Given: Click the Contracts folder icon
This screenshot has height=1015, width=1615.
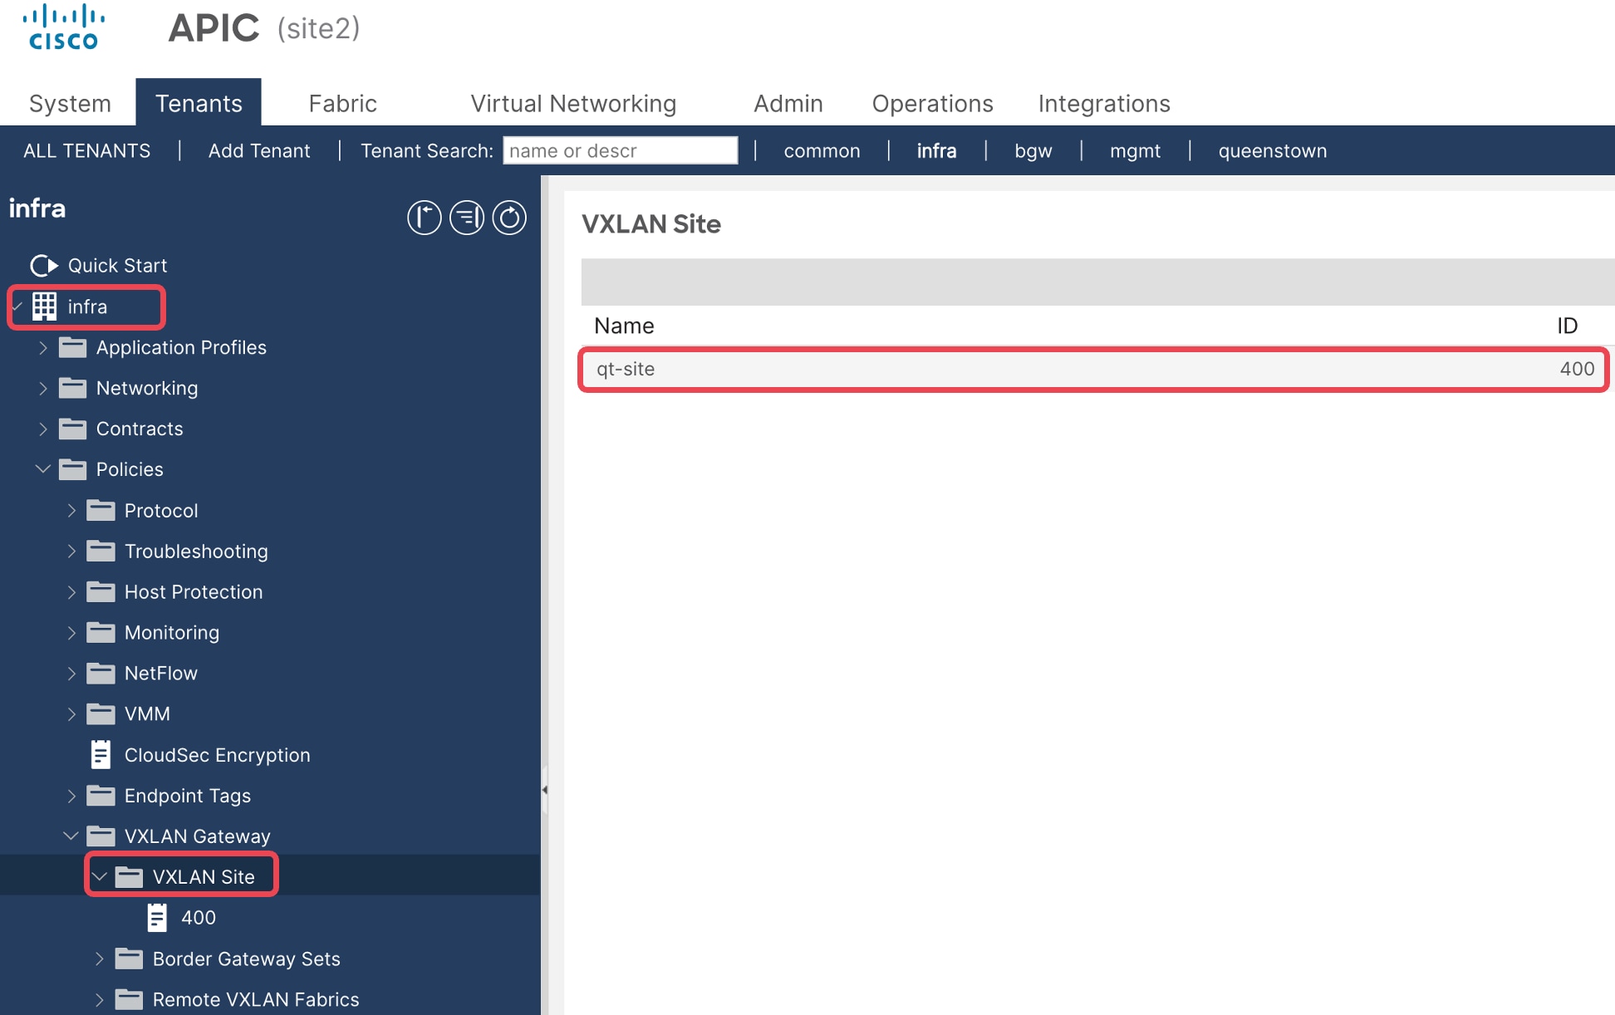Looking at the screenshot, I should (73, 429).
